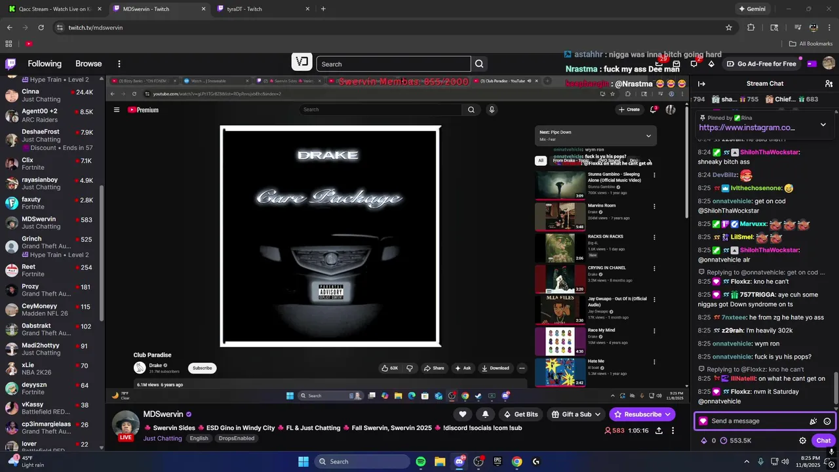839x472 pixels.
Task: Open the Browse page
Action: 88,64
